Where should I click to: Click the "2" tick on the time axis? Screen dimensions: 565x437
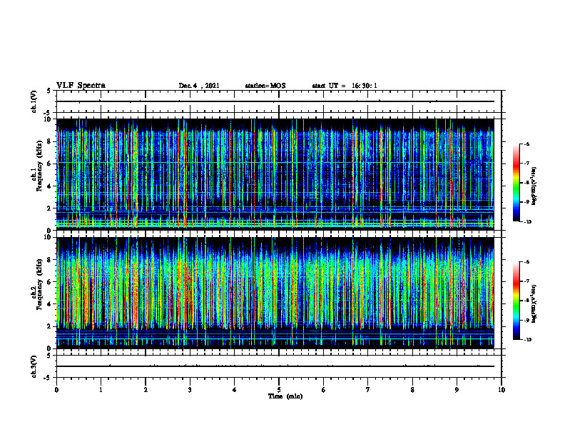click(x=146, y=390)
